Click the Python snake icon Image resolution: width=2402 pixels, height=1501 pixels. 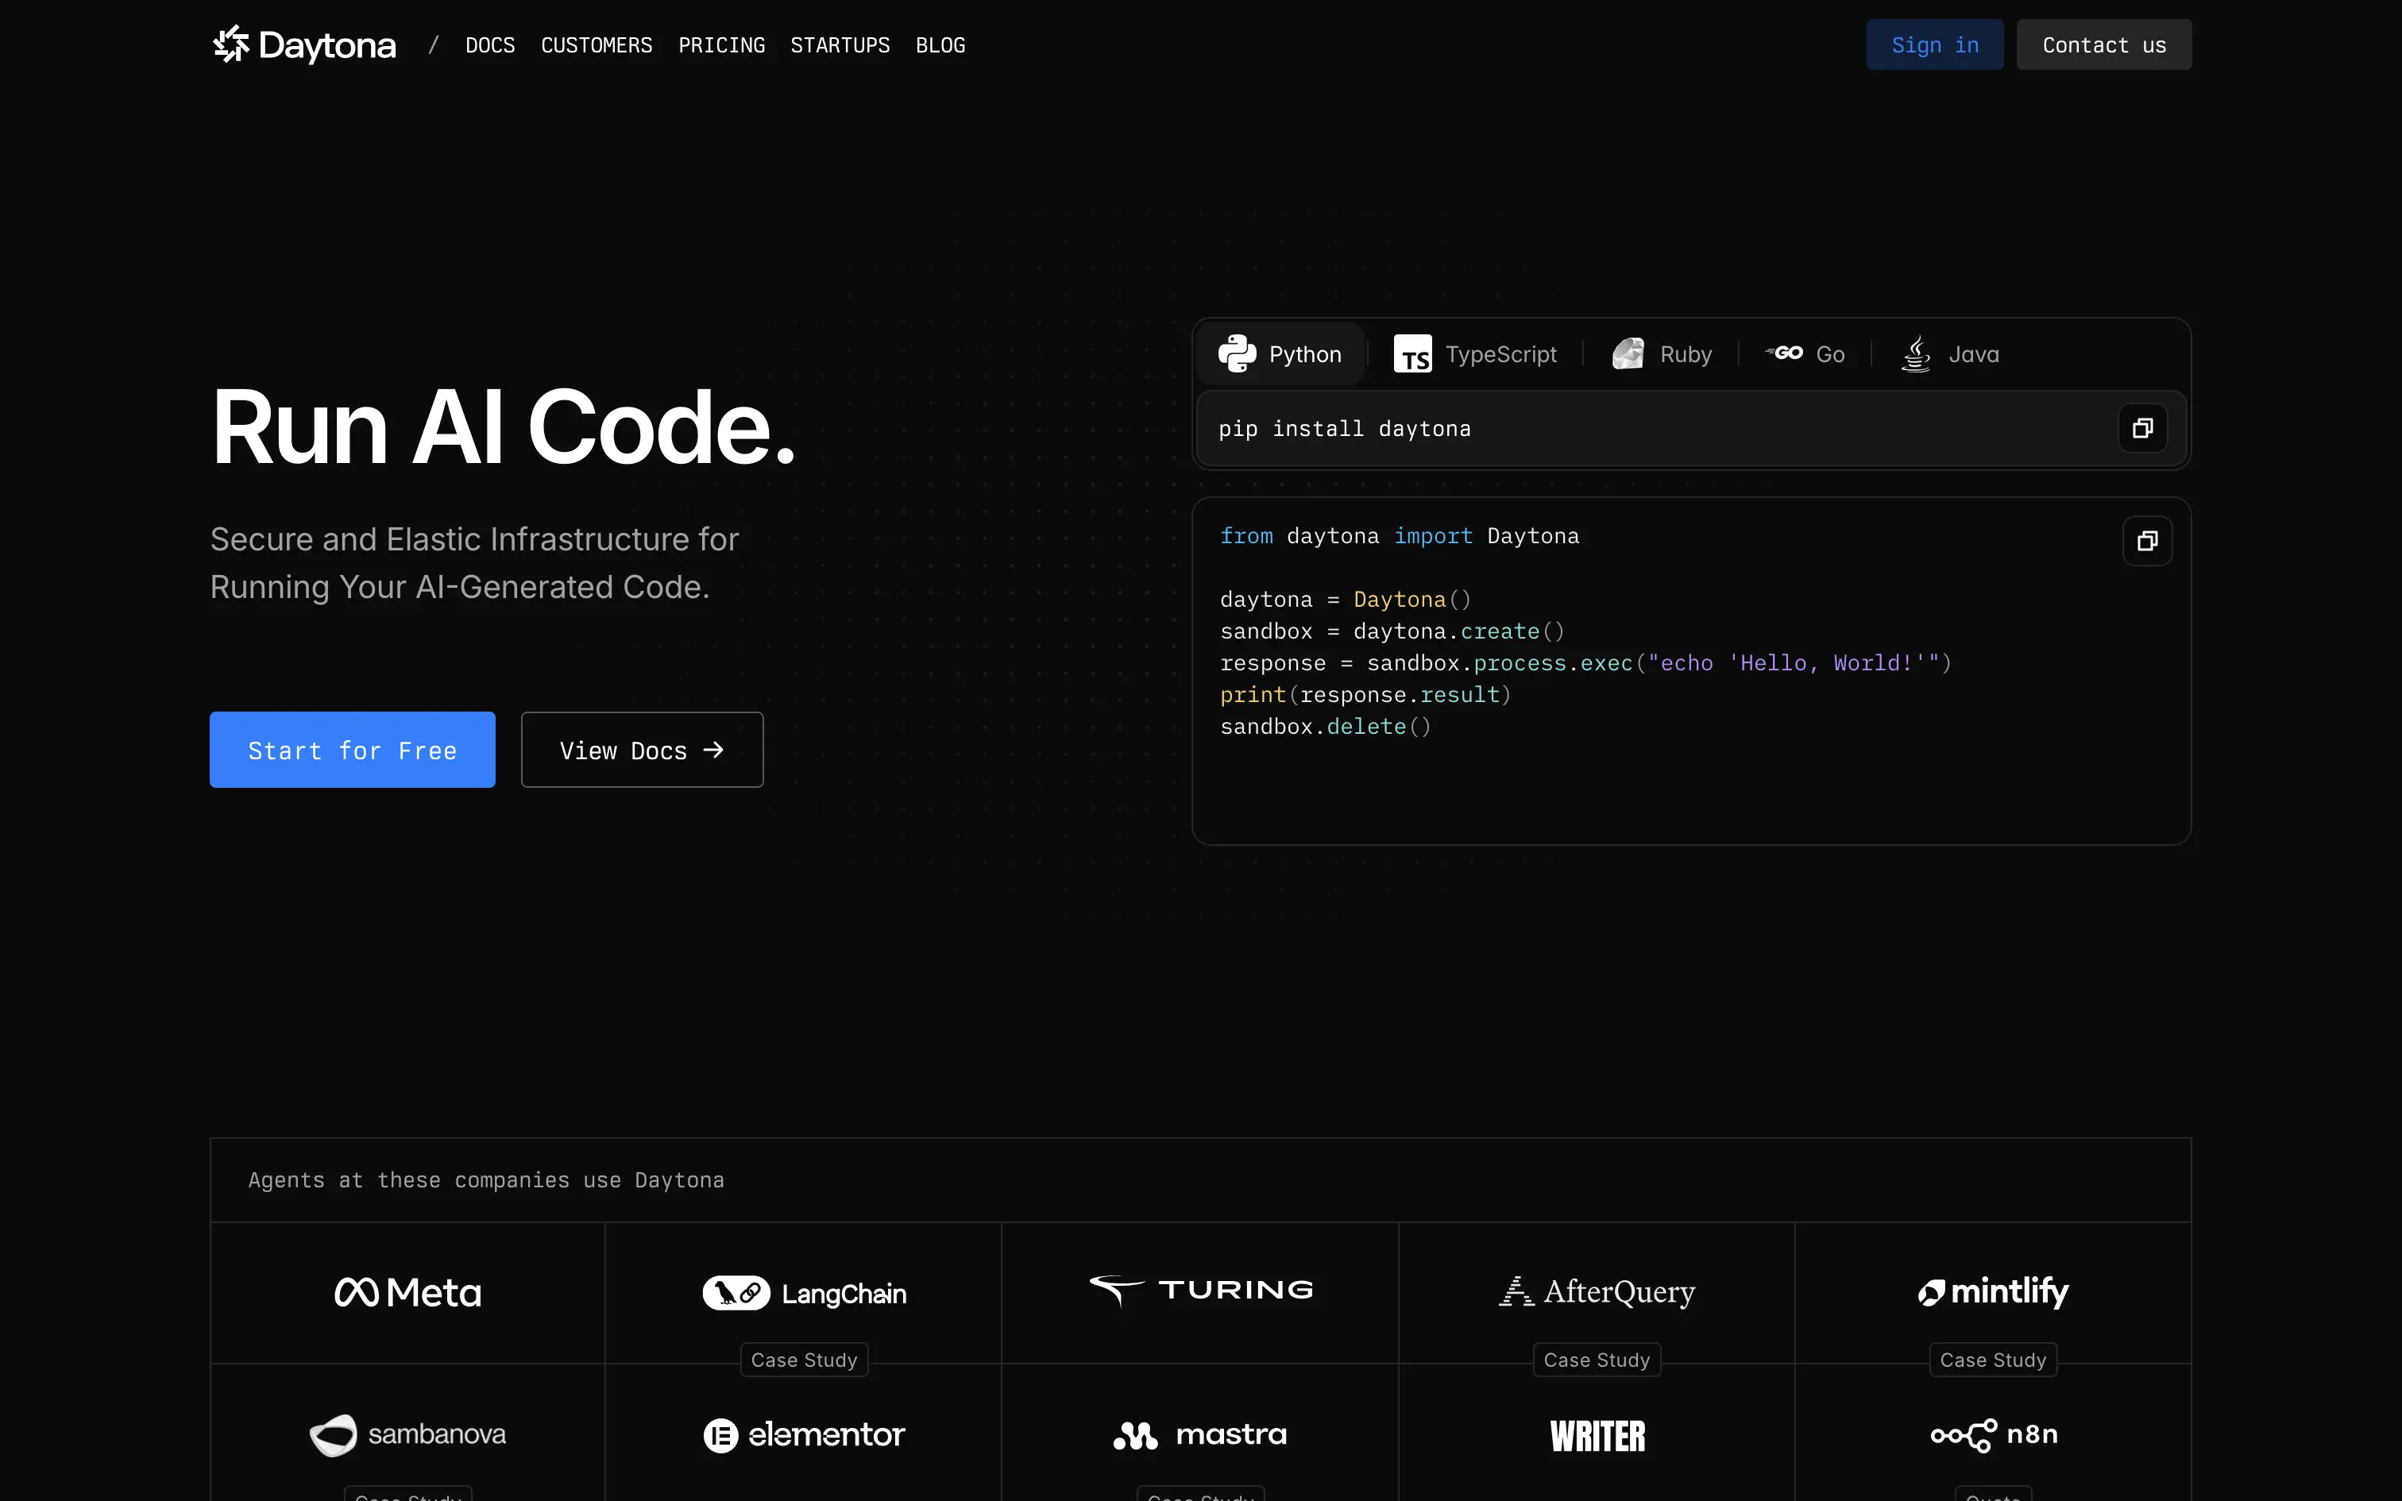click(1237, 353)
